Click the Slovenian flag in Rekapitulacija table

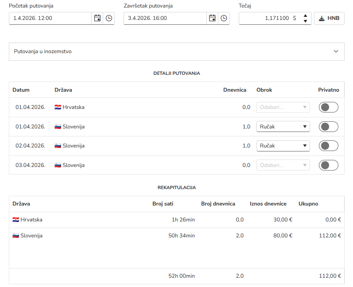click(x=16, y=236)
